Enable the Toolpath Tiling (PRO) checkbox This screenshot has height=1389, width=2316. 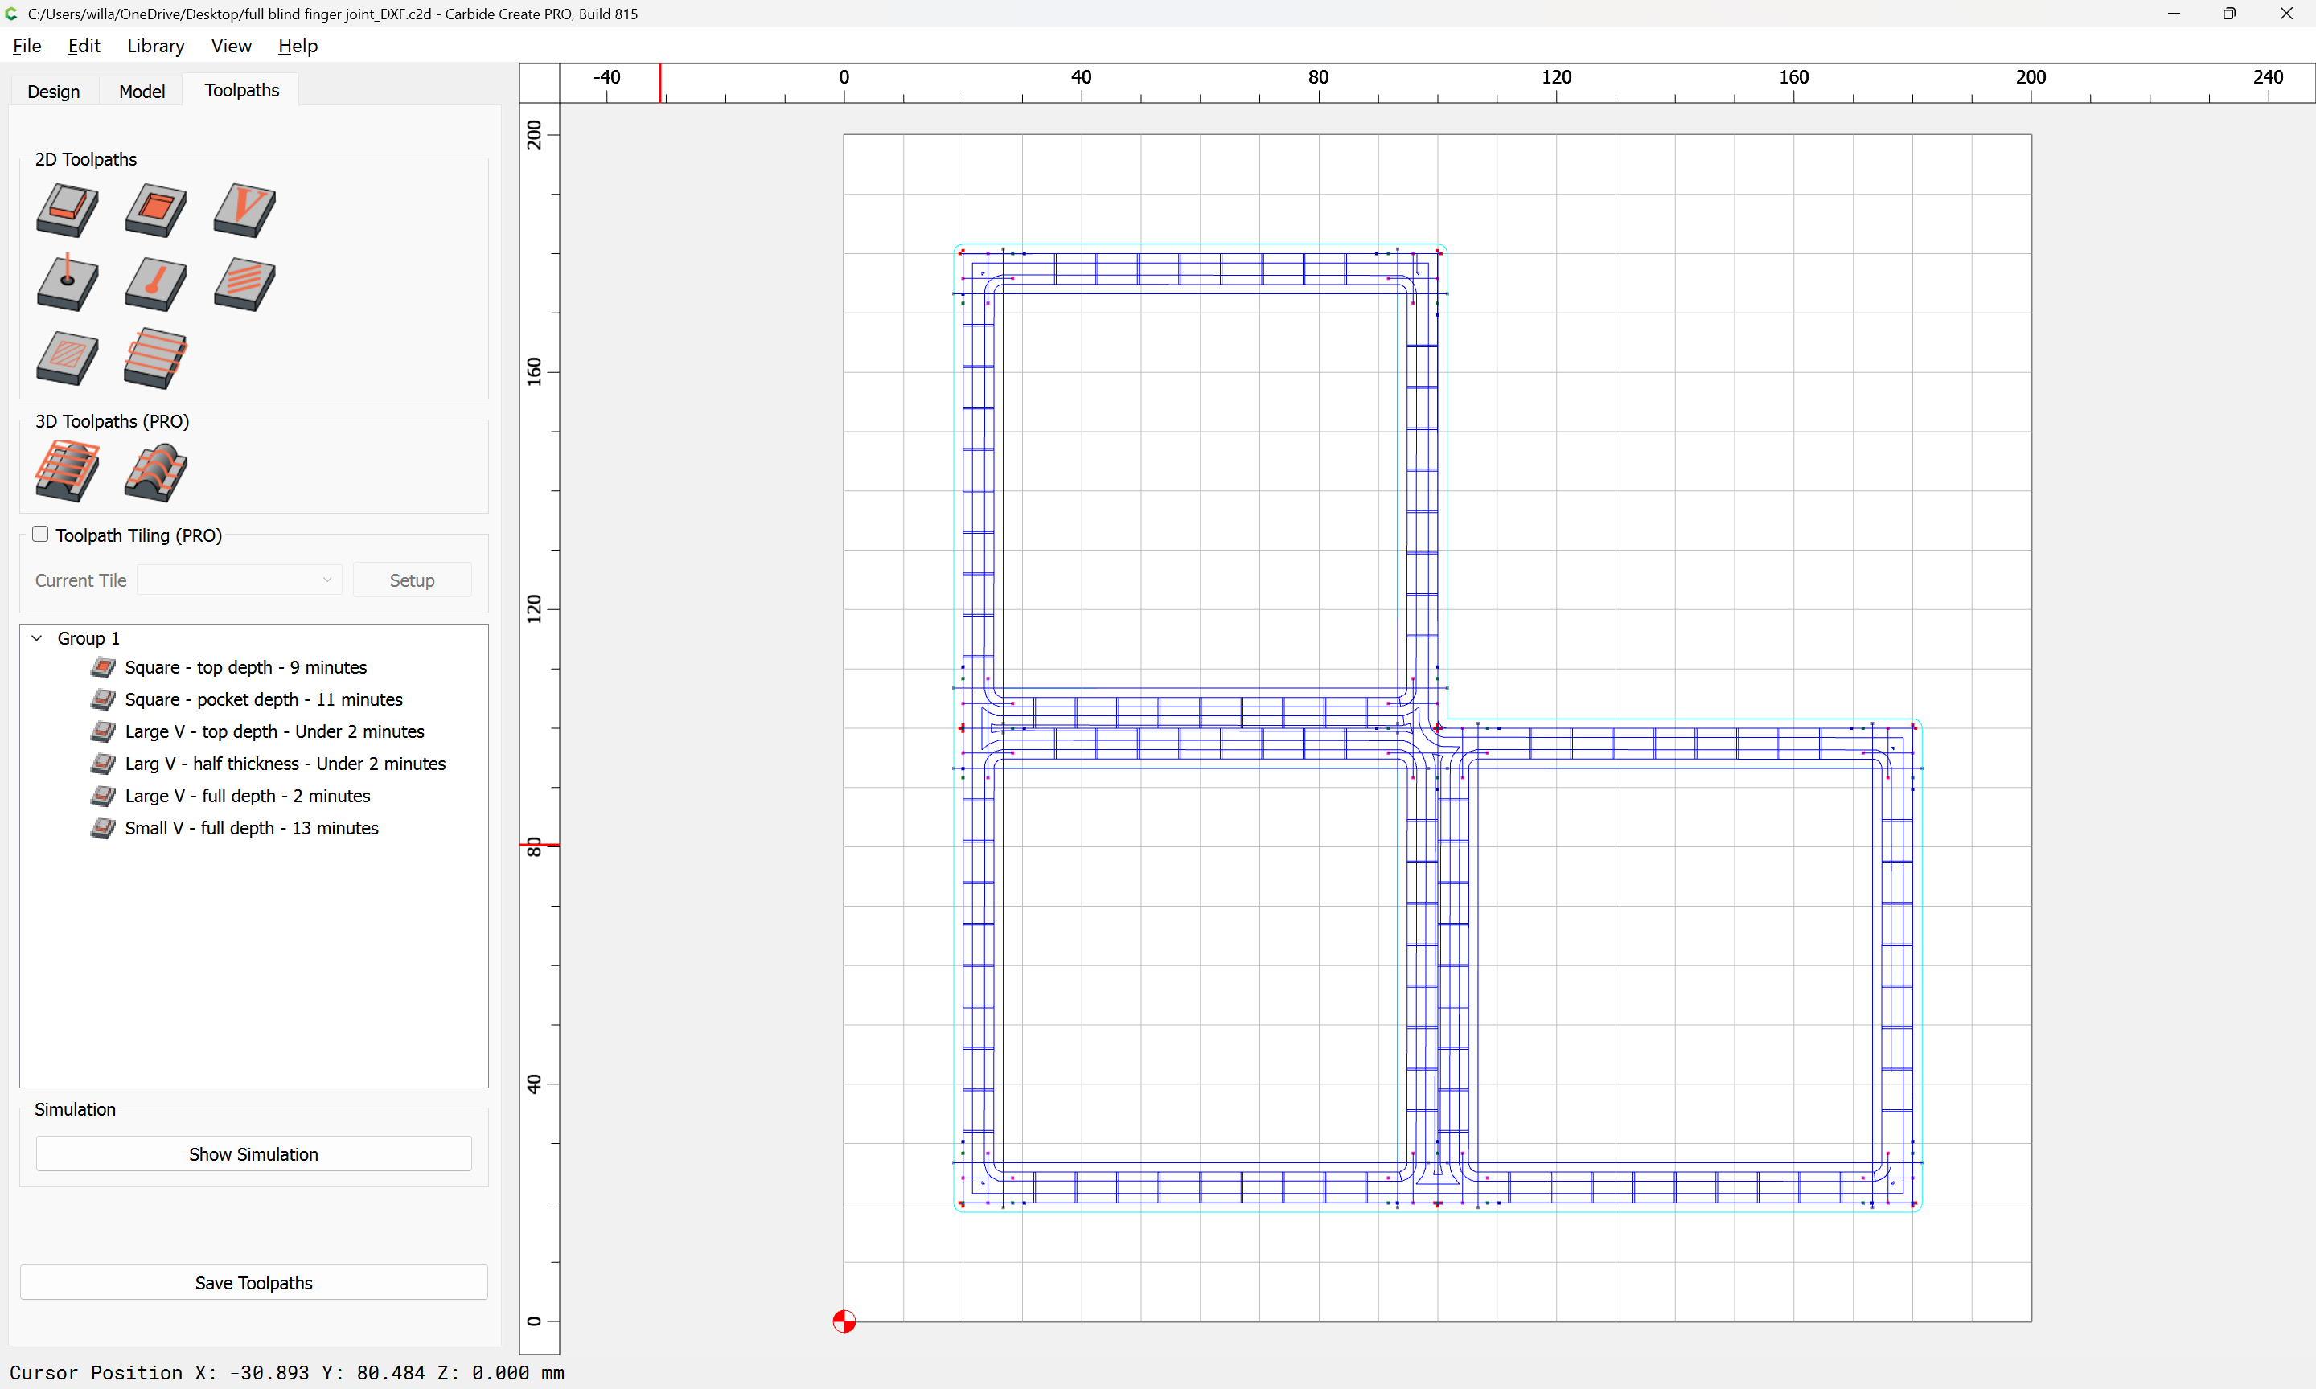coord(40,534)
